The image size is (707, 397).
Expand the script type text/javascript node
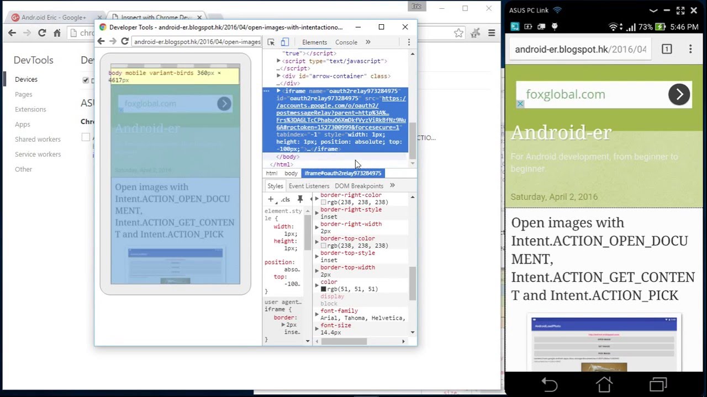[x=279, y=61]
